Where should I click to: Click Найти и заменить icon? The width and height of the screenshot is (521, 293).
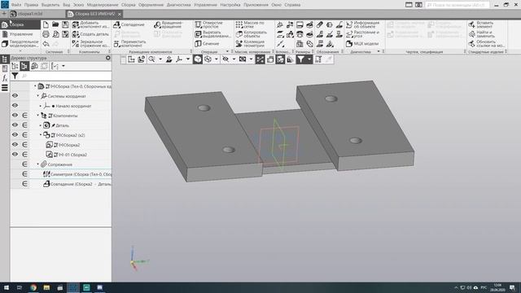(x=472, y=34)
